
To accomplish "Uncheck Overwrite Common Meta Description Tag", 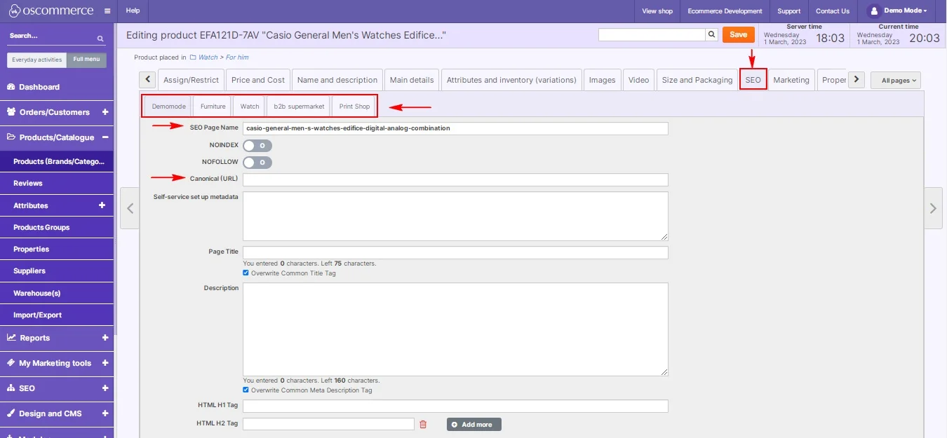I will [246, 390].
